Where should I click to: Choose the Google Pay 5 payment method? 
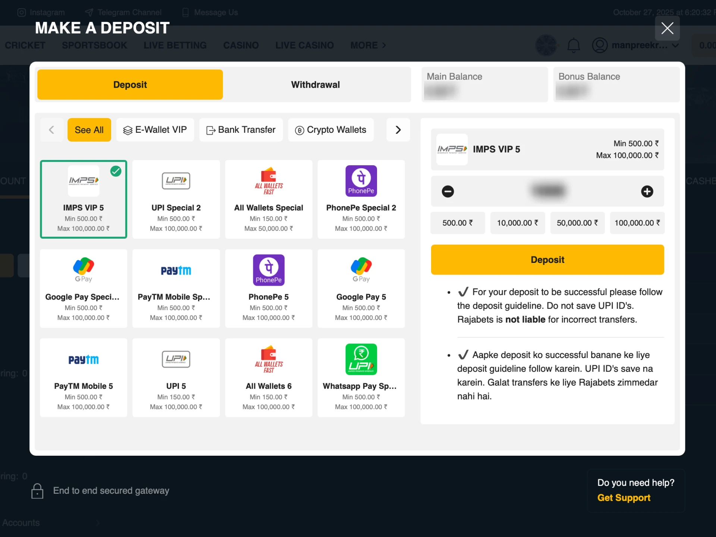[361, 288]
